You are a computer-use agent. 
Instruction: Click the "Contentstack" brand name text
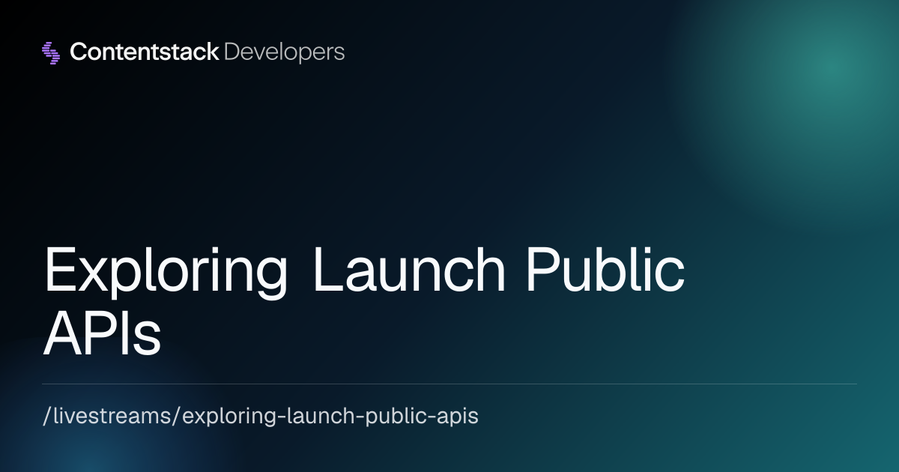coord(145,52)
